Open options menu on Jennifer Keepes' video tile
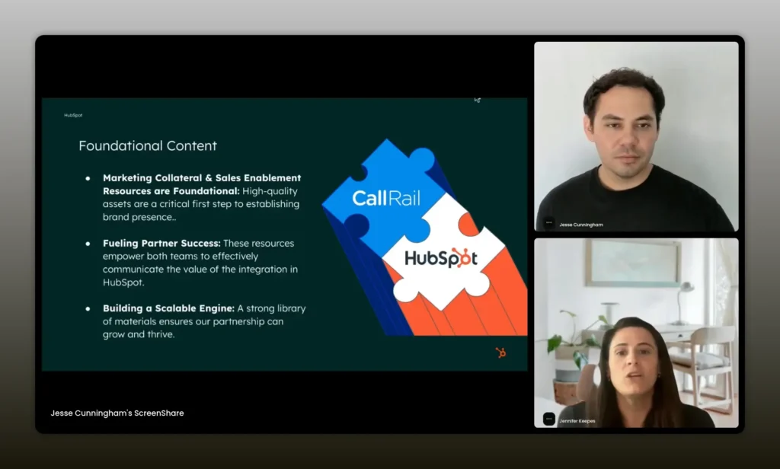The width and height of the screenshot is (780, 469). point(548,419)
